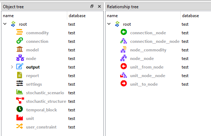Click the unit factory icon
Viewport: 211px width, 136px height.
pos(20,117)
